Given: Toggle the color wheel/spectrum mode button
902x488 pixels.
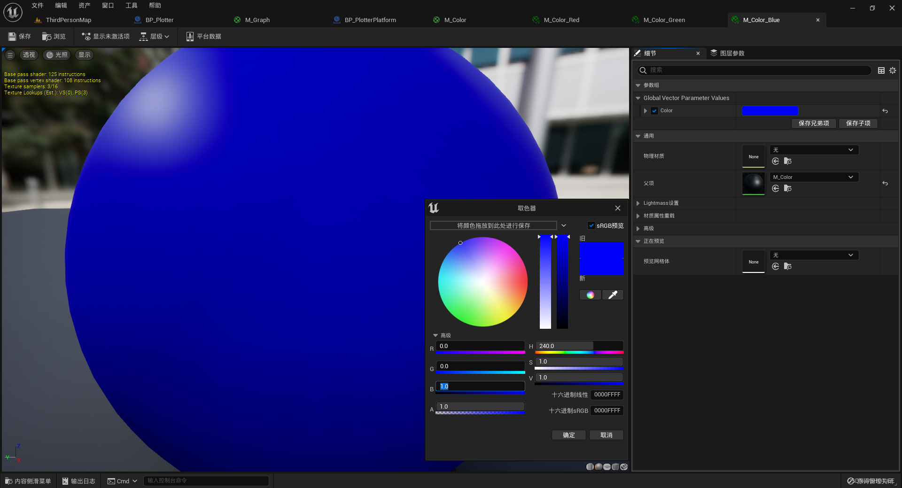Looking at the screenshot, I should point(590,294).
